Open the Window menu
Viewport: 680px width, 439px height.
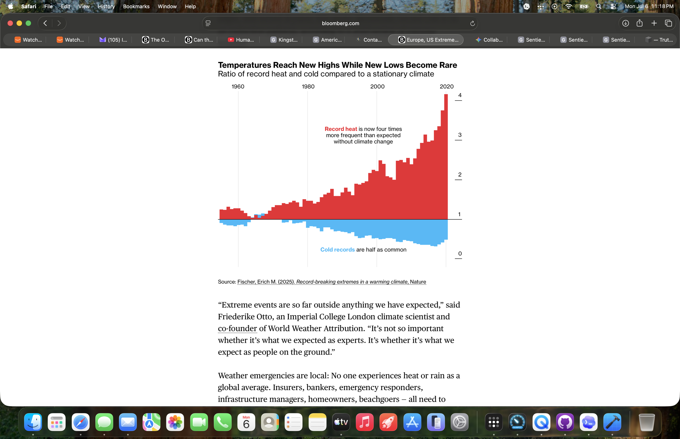[167, 6]
